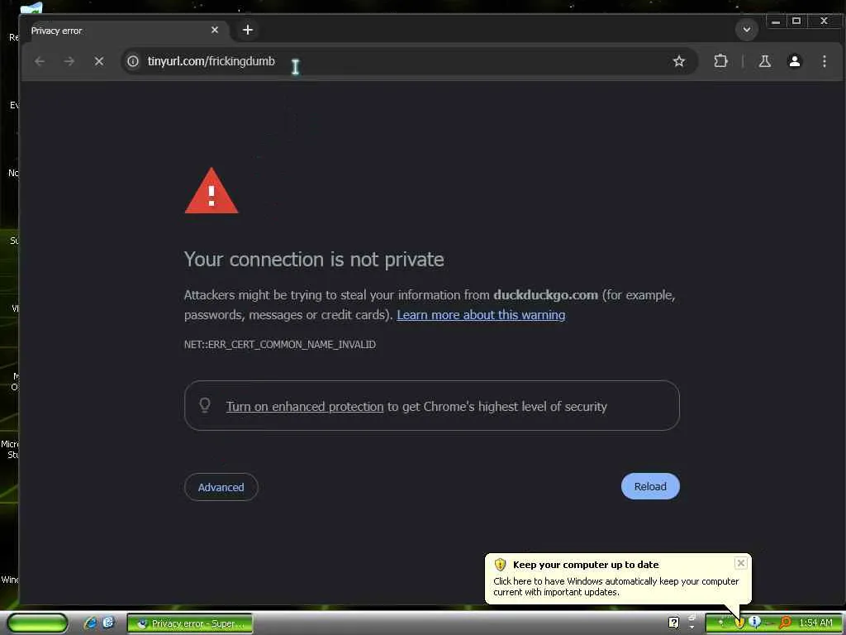Select the Privacy error tab

tap(126, 31)
